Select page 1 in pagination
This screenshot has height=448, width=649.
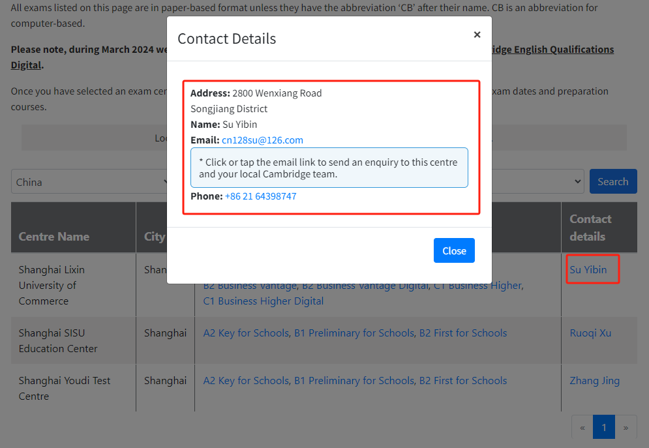604,428
